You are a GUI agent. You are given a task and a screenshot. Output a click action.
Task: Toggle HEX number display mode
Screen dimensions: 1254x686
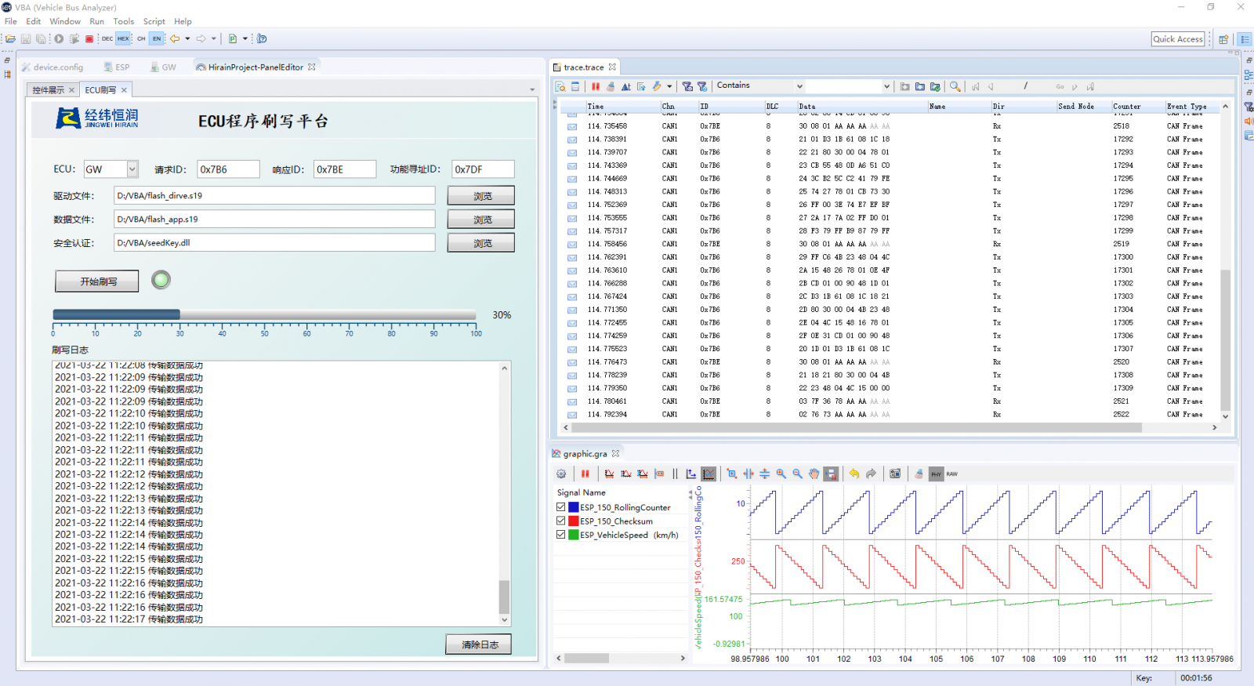tap(123, 38)
